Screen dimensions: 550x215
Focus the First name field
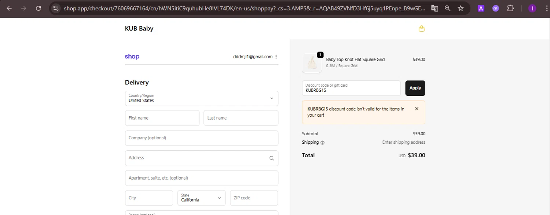[x=162, y=118]
